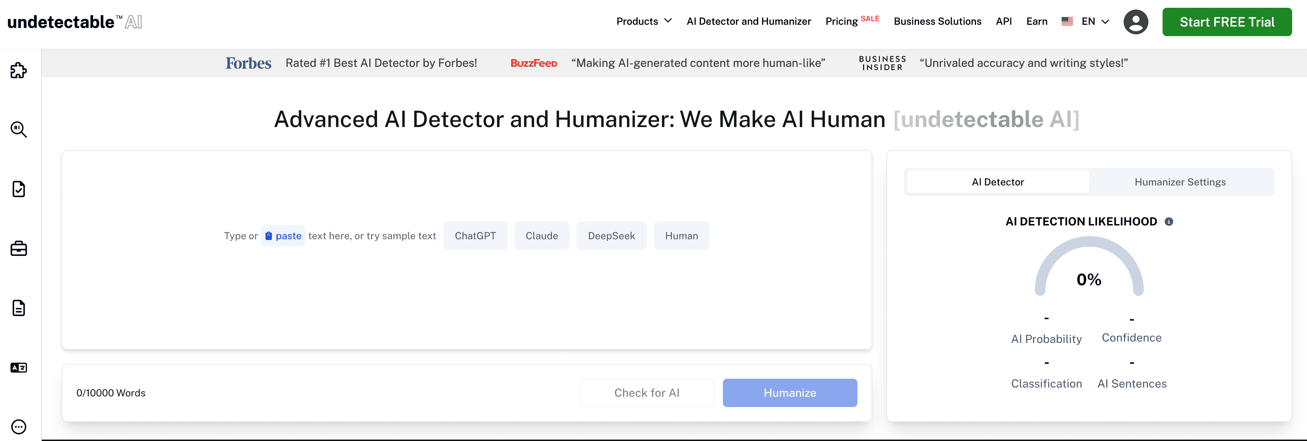Click the text document sidebar icon
Image resolution: width=1307 pixels, height=441 pixels.
point(19,308)
